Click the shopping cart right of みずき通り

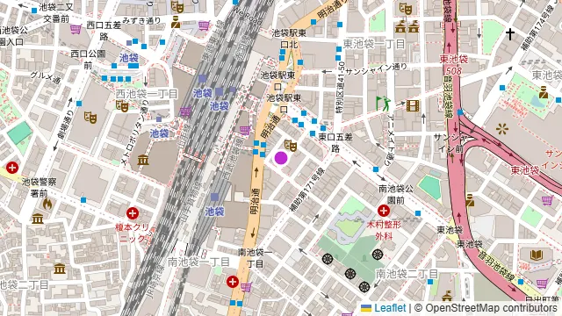click(x=204, y=25)
